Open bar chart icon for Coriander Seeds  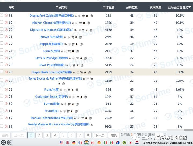pos(70,97)
